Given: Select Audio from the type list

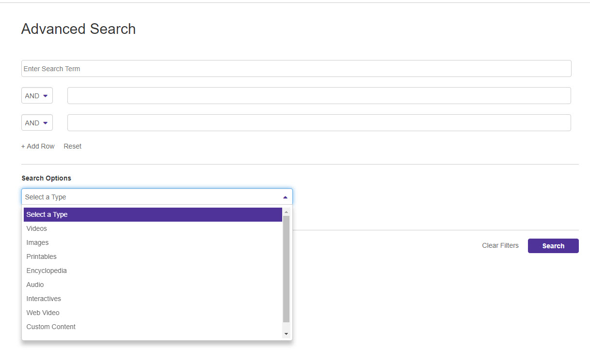Looking at the screenshot, I should [35, 285].
